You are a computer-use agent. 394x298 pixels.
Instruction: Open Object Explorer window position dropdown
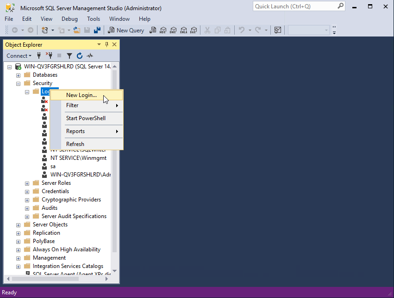pyautogui.click(x=99, y=45)
